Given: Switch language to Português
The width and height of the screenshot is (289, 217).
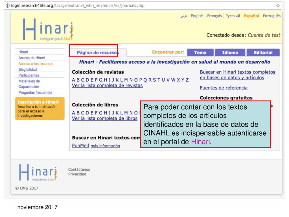Looking at the screenshot, I should point(272,16).
